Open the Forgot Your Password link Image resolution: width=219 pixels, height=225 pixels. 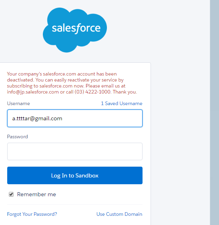pos(32,214)
